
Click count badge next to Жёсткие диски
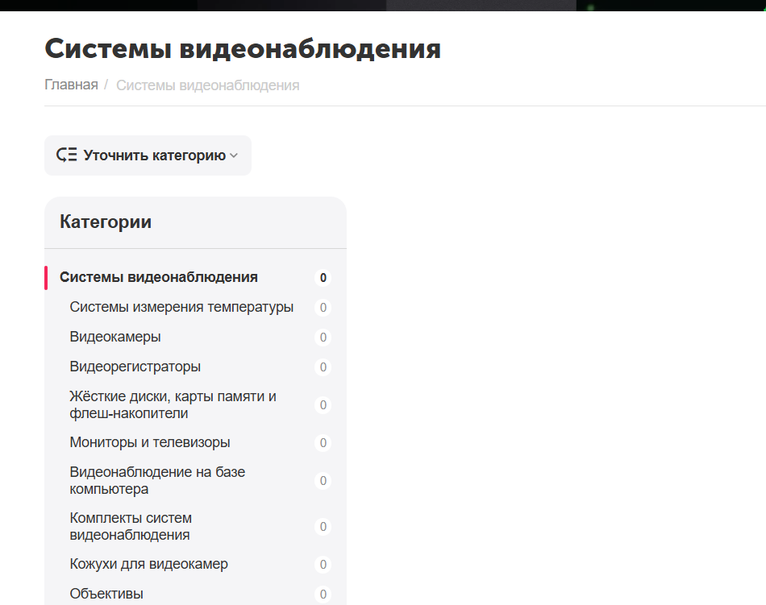pos(323,405)
